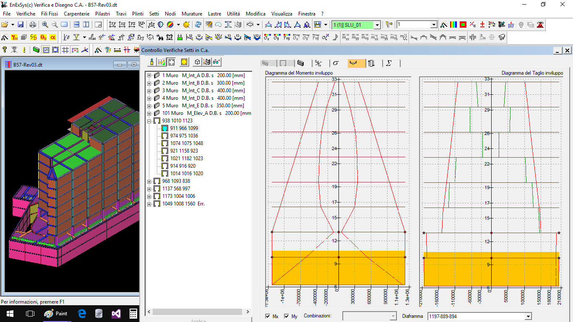
Task: Open the SLU_01 combination dropdown
Action: tap(377, 25)
